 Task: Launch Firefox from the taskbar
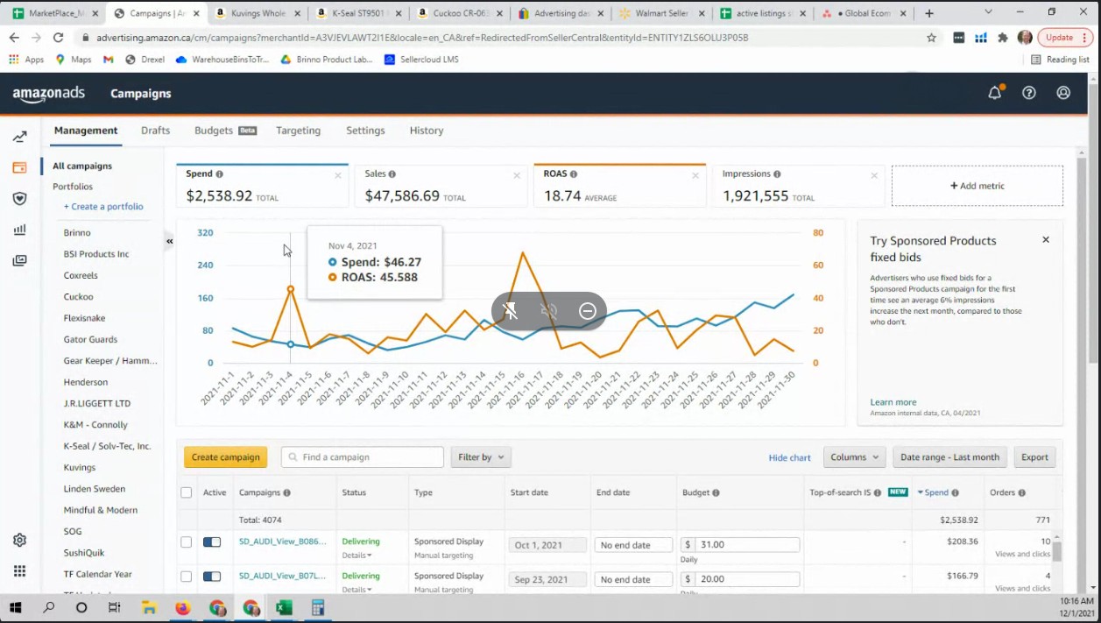click(x=182, y=607)
